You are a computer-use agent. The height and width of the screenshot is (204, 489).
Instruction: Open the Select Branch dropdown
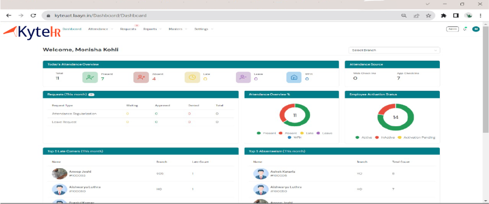[394, 50]
